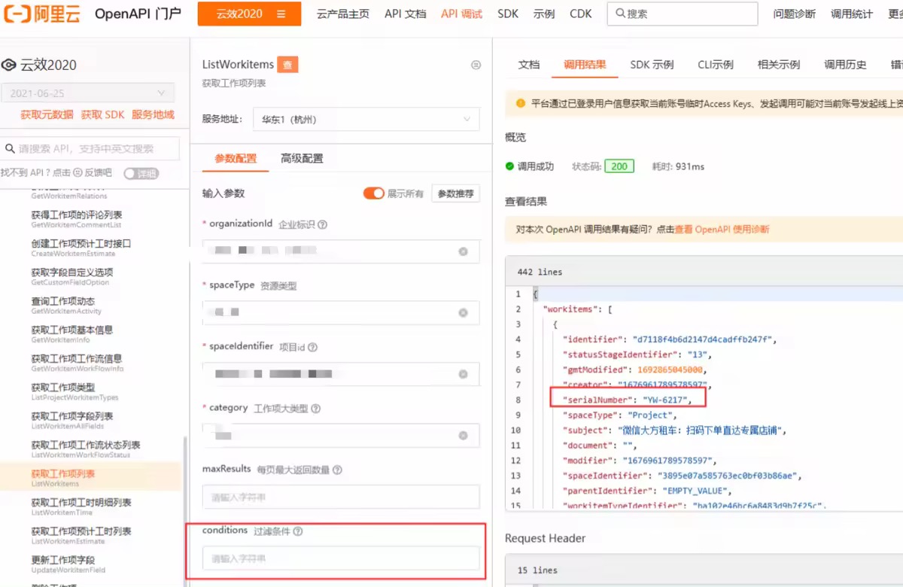Click the 查 badge next to ListWorkitems
The width and height of the screenshot is (903, 587).
pyautogui.click(x=287, y=65)
